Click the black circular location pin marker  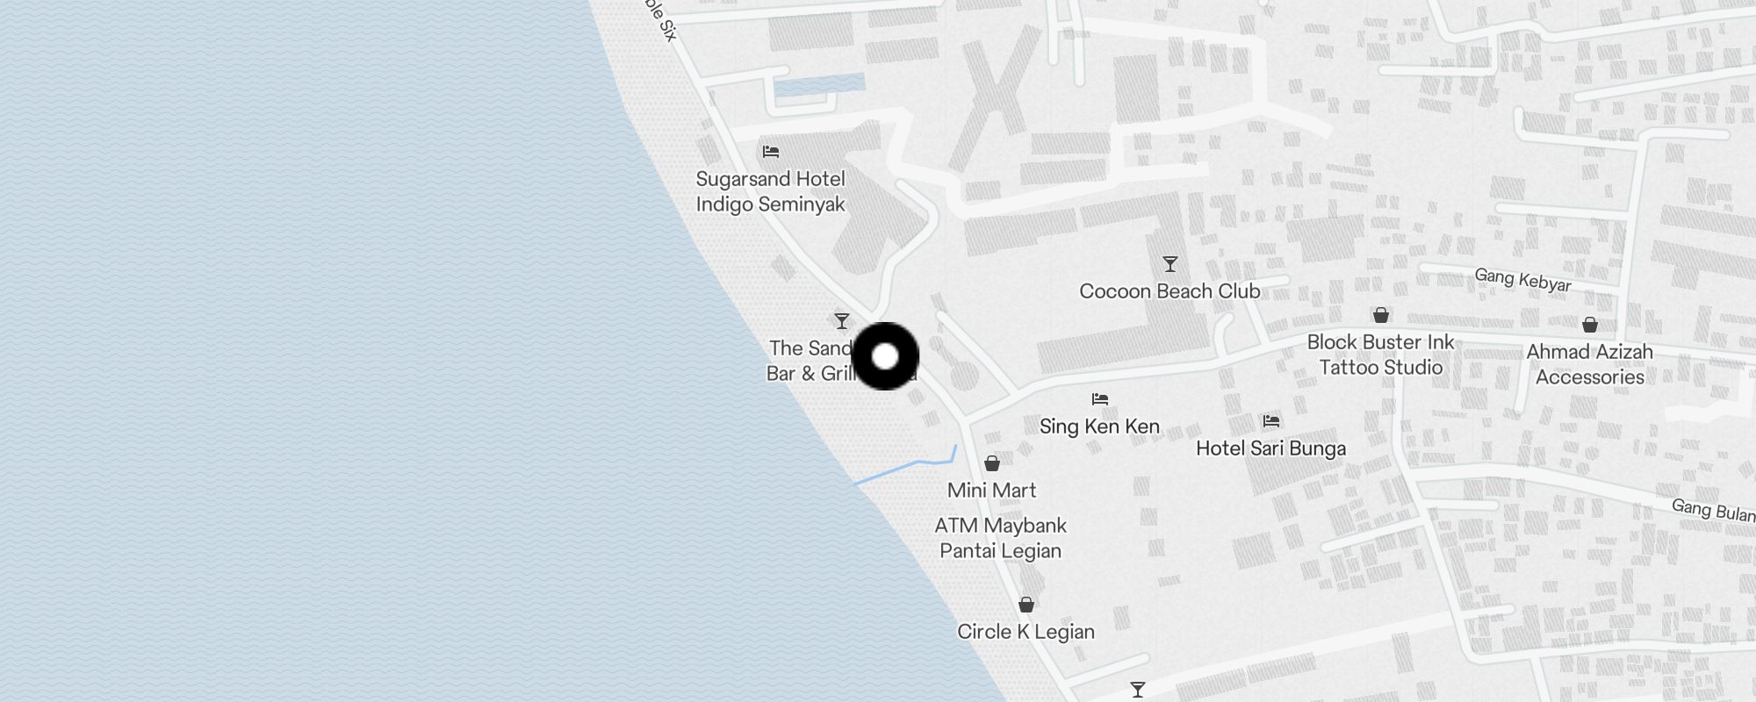coord(885,356)
